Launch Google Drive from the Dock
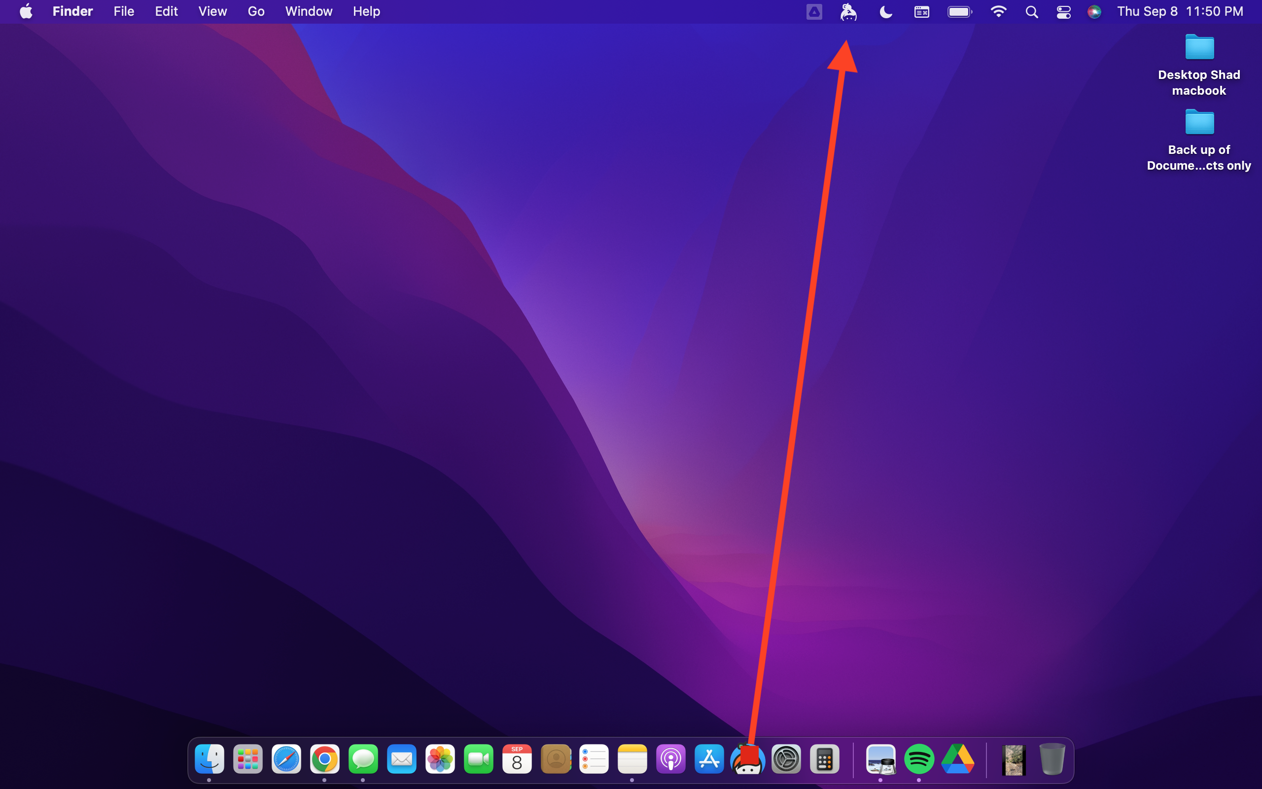Image resolution: width=1262 pixels, height=789 pixels. pos(959,759)
